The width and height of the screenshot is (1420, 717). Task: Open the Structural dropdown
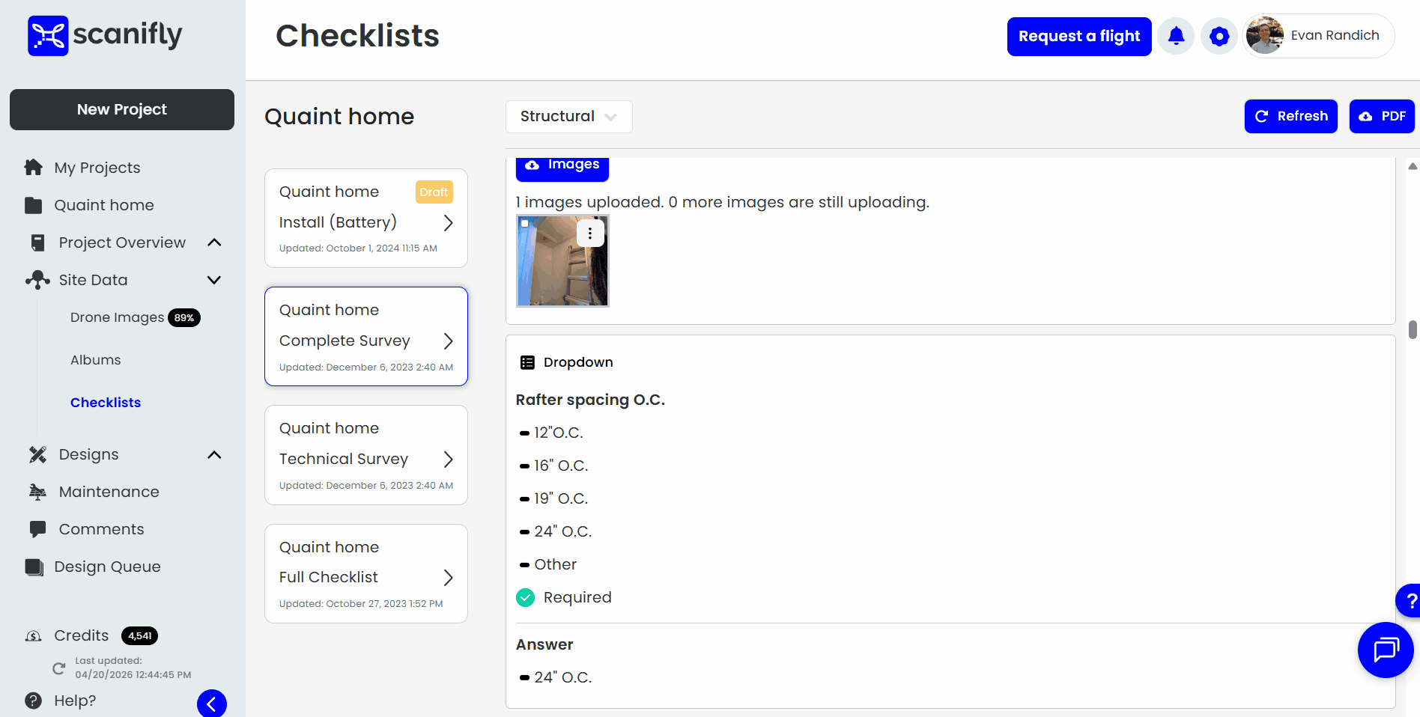(568, 117)
